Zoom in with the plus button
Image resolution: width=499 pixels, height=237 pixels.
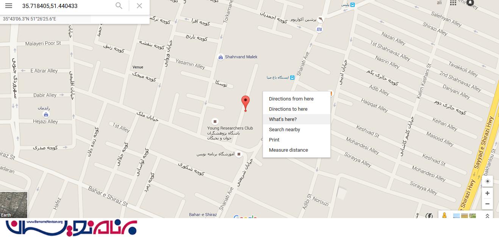tap(488, 193)
